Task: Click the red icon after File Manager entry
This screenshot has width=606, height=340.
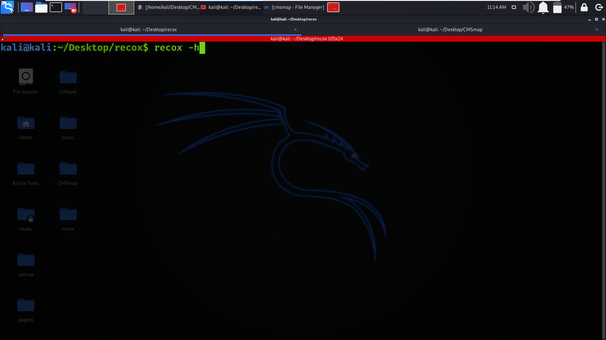Action: tap(333, 7)
